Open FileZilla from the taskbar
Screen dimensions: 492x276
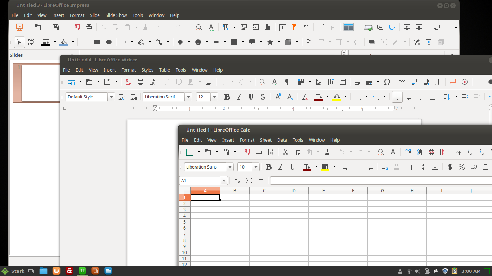[x=70, y=271]
